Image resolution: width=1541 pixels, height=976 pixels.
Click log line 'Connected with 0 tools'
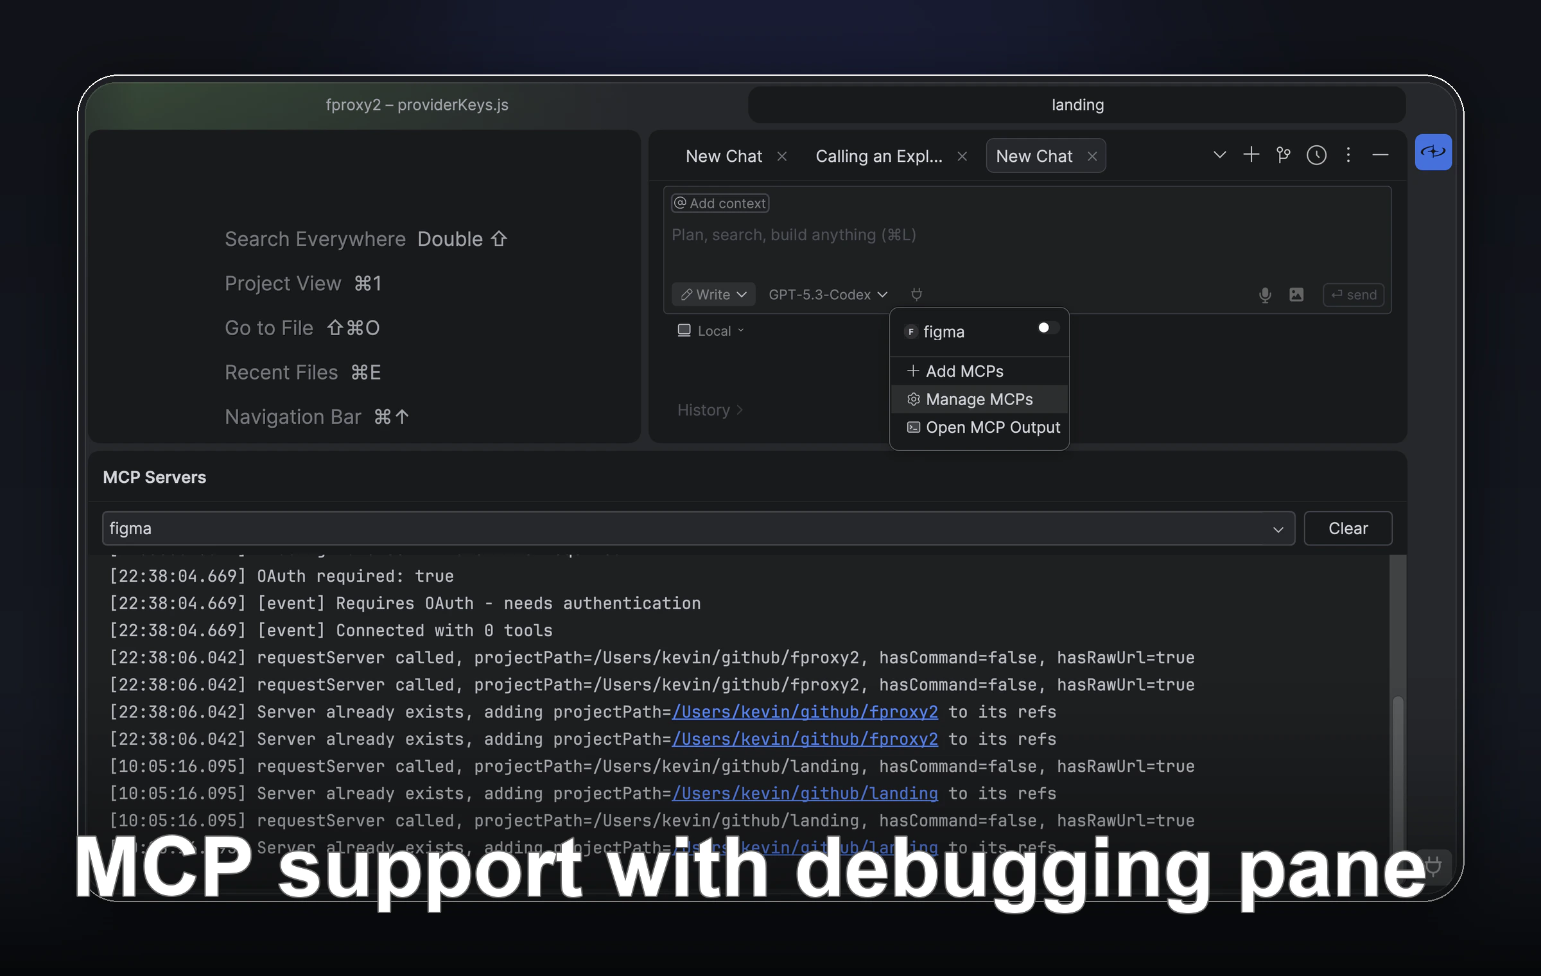pyautogui.click(x=331, y=630)
